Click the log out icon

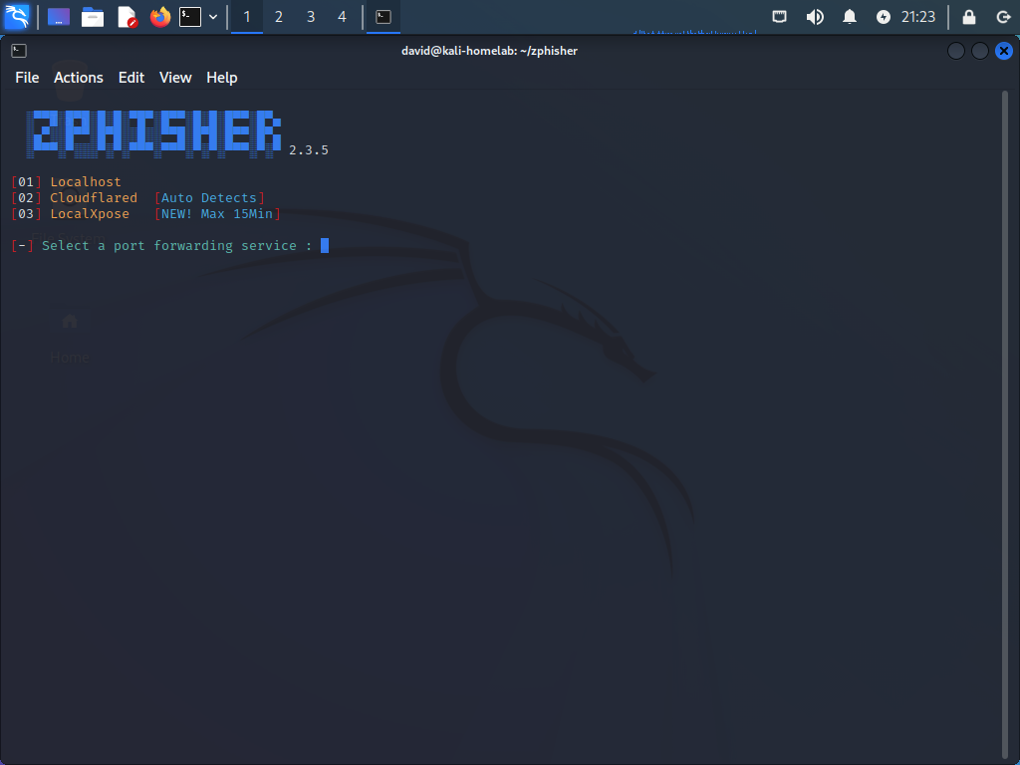(x=1003, y=17)
